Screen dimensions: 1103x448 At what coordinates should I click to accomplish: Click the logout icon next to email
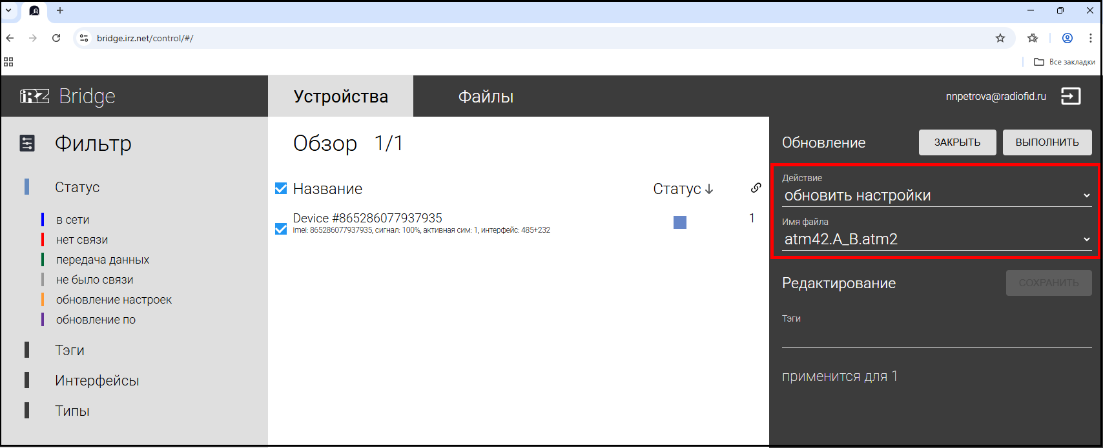click(x=1070, y=96)
